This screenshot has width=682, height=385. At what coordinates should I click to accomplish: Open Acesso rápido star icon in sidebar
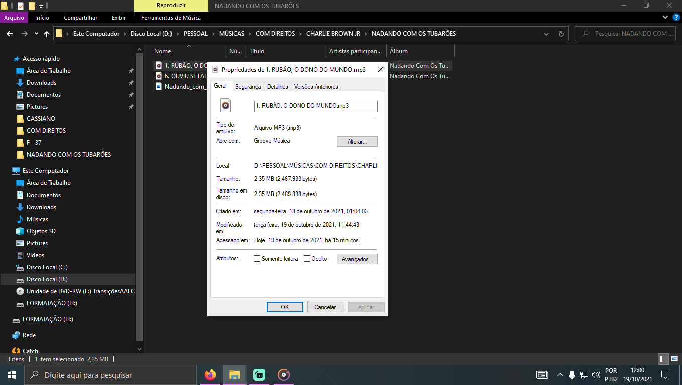17,59
